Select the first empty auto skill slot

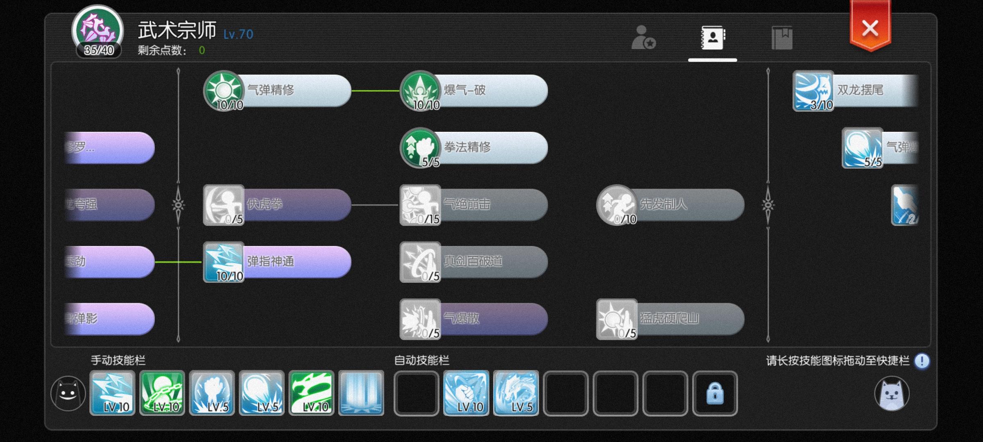(416, 393)
